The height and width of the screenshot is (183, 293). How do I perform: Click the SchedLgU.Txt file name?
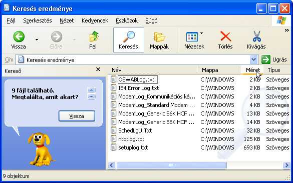135,130
